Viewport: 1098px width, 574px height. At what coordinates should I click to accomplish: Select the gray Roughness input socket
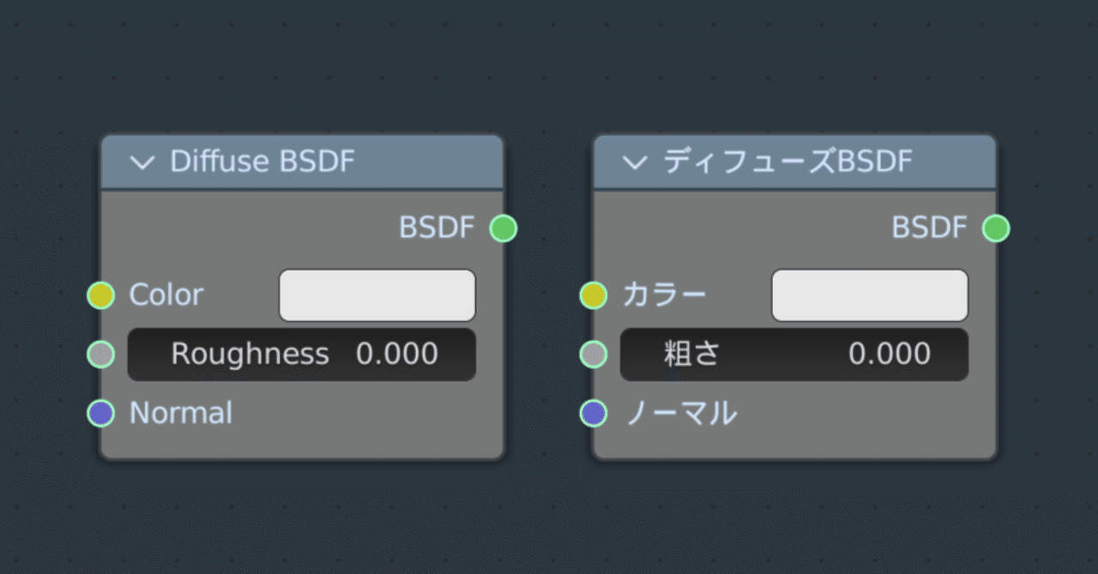coord(100,354)
